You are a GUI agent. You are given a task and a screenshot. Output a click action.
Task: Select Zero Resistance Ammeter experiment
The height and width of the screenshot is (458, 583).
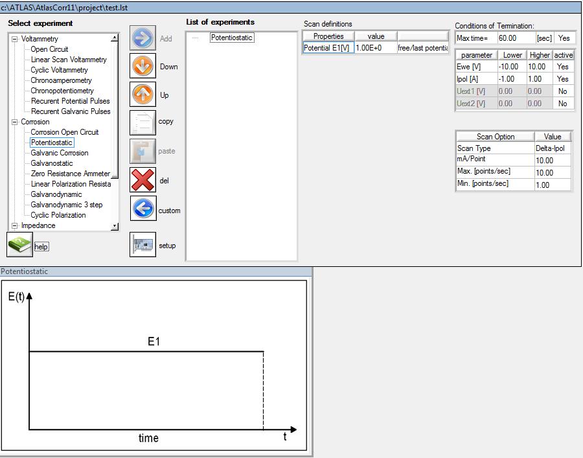[x=70, y=174]
